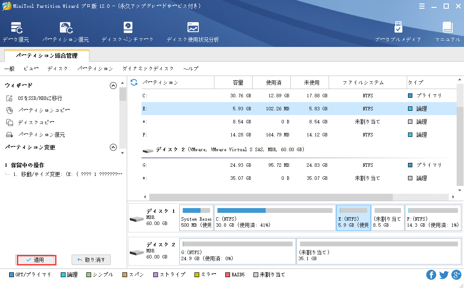Open the Facebook share icon
This screenshot has height=288, width=464.
pyautogui.click(x=431, y=275)
